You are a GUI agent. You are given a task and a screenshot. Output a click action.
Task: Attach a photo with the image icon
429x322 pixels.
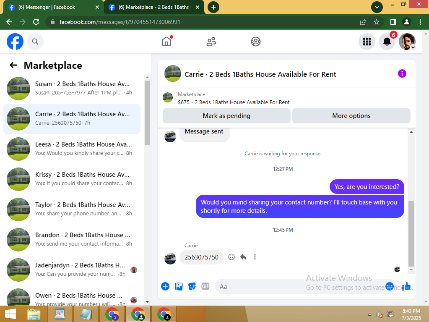(179, 286)
